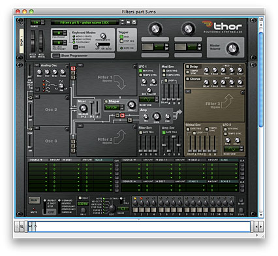Click the step sequencer Reset button
This screenshot has height=256, width=278.
(241, 200)
